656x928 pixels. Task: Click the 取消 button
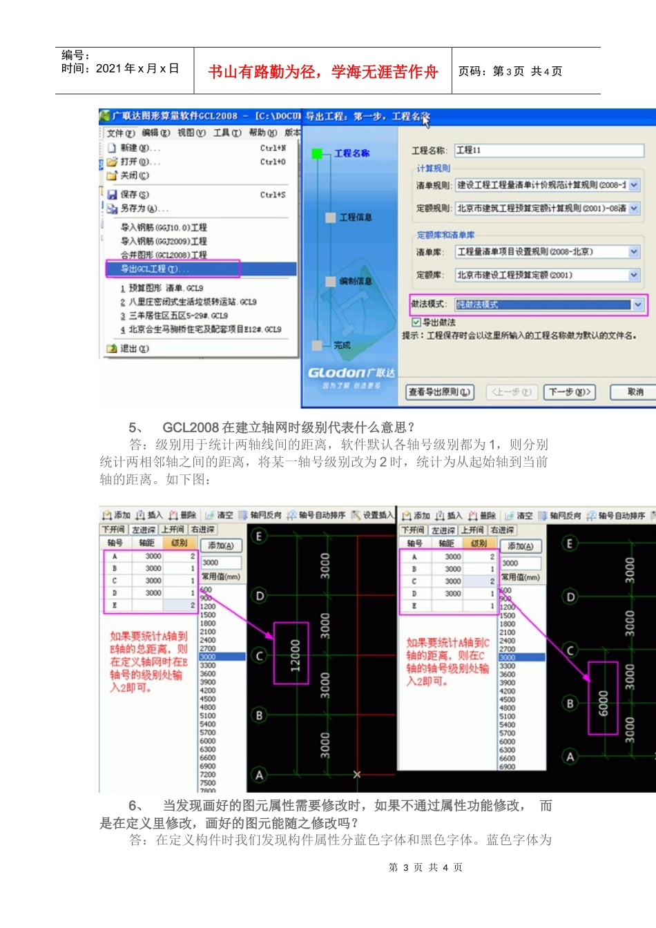pyautogui.click(x=635, y=392)
